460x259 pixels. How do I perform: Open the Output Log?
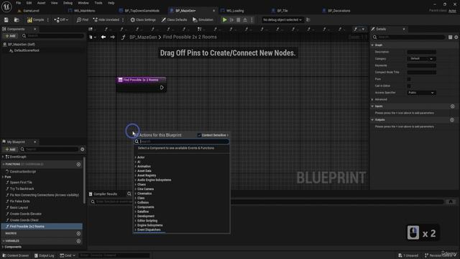tap(45, 255)
